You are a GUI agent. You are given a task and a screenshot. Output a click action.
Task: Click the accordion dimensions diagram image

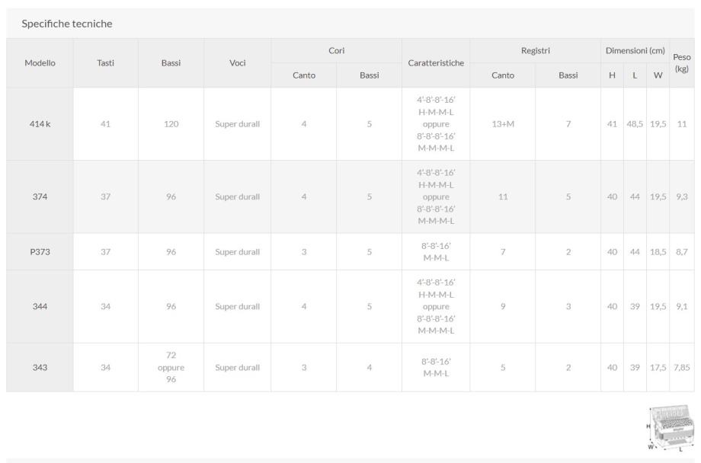pos(672,428)
